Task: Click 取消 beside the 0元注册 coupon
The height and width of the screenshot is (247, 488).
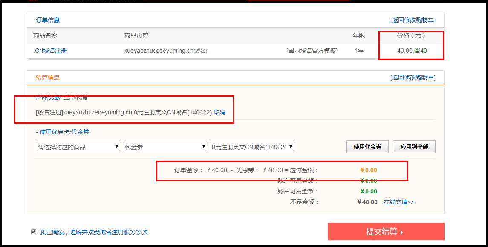Action: 219,112
